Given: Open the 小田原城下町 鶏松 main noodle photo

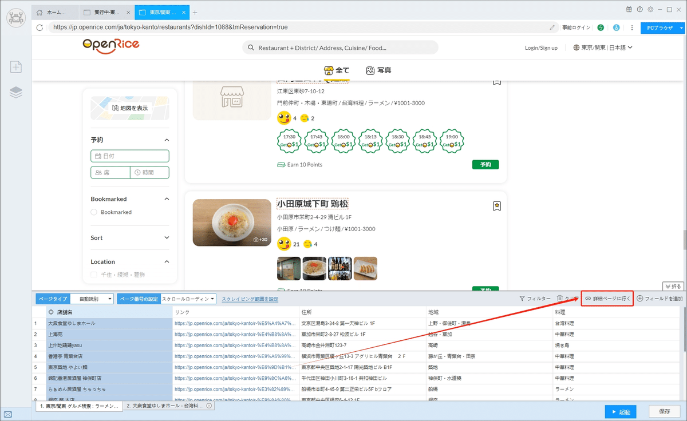Looking at the screenshot, I should (232, 223).
